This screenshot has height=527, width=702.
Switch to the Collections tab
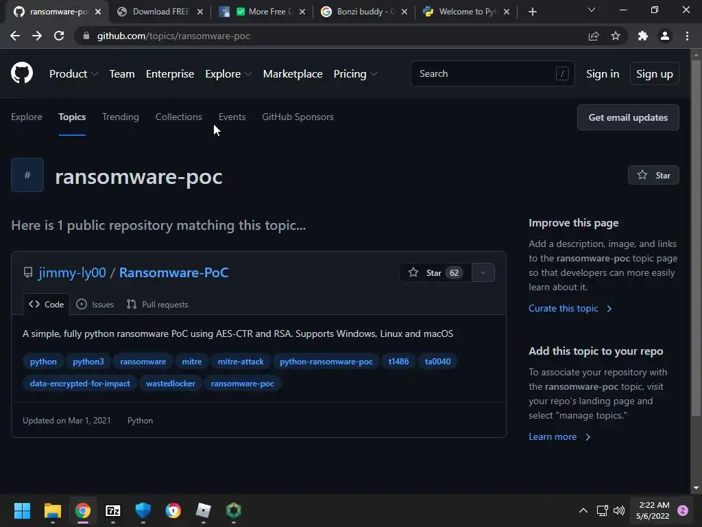tap(179, 117)
